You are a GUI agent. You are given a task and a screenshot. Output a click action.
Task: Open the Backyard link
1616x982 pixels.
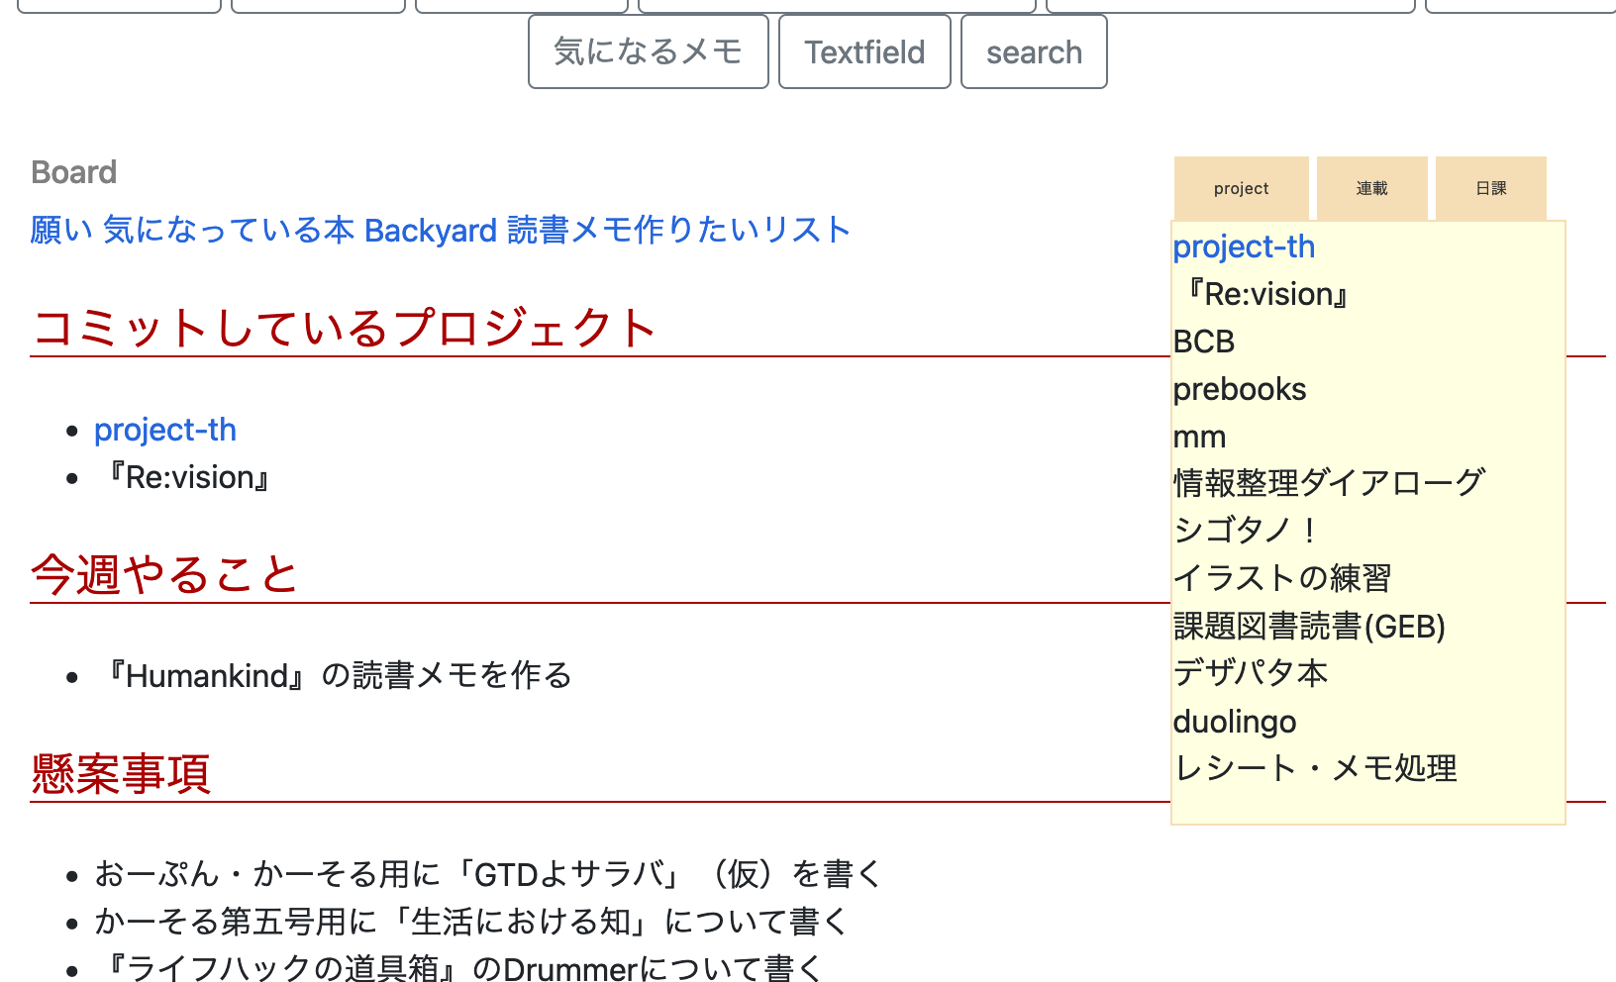tap(431, 230)
